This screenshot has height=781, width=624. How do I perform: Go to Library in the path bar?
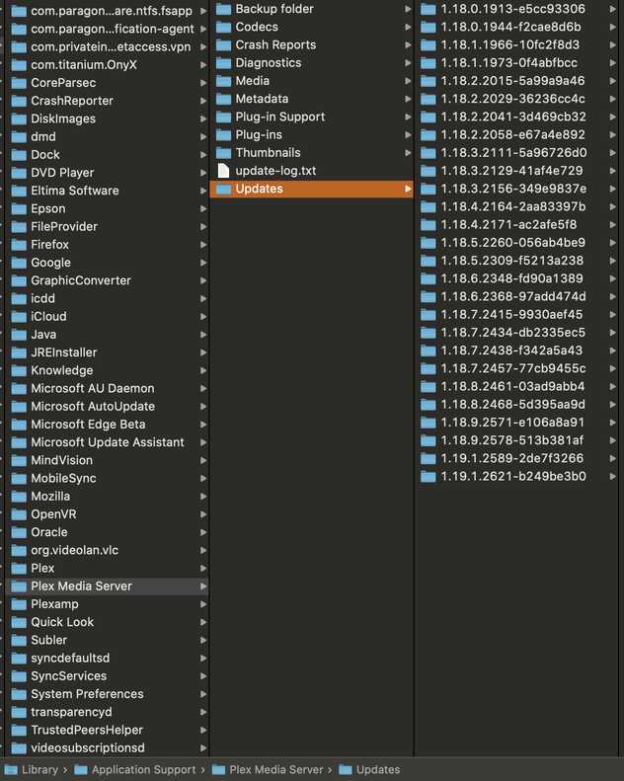click(39, 769)
